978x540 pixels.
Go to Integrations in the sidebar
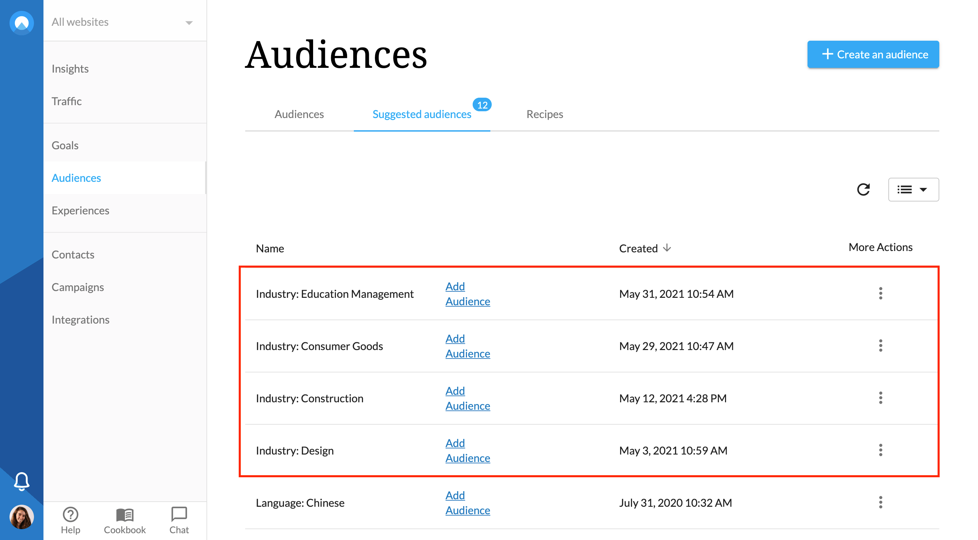(x=80, y=320)
